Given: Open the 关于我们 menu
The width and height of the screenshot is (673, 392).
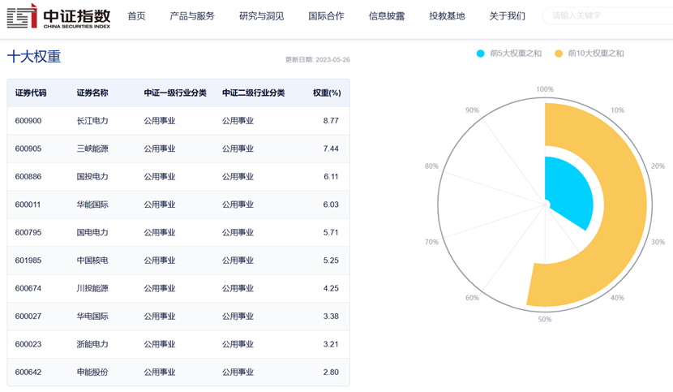Looking at the screenshot, I should coord(507,16).
